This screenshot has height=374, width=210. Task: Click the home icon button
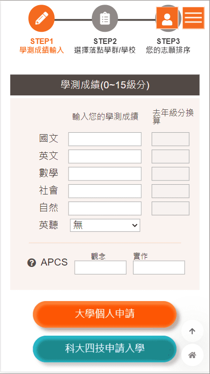[x=192, y=355]
